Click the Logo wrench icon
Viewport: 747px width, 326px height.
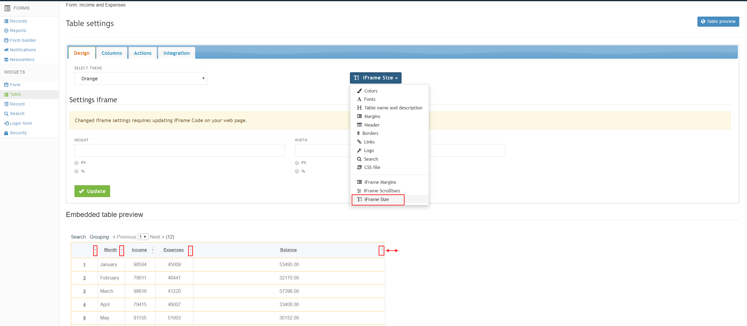(359, 150)
